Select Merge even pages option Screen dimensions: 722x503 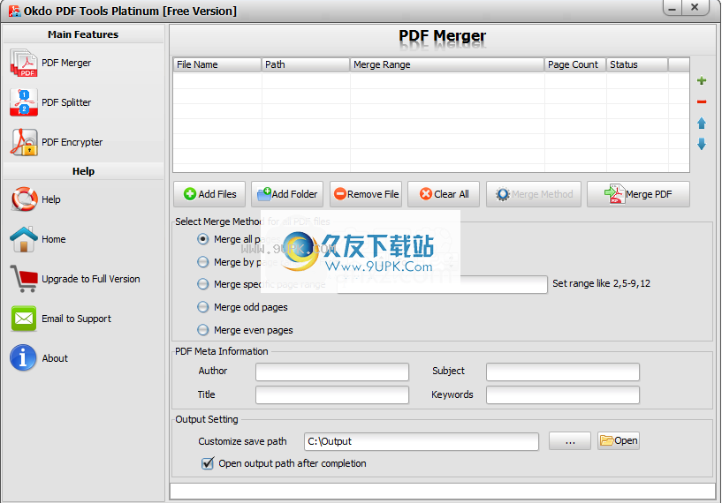pyautogui.click(x=202, y=330)
